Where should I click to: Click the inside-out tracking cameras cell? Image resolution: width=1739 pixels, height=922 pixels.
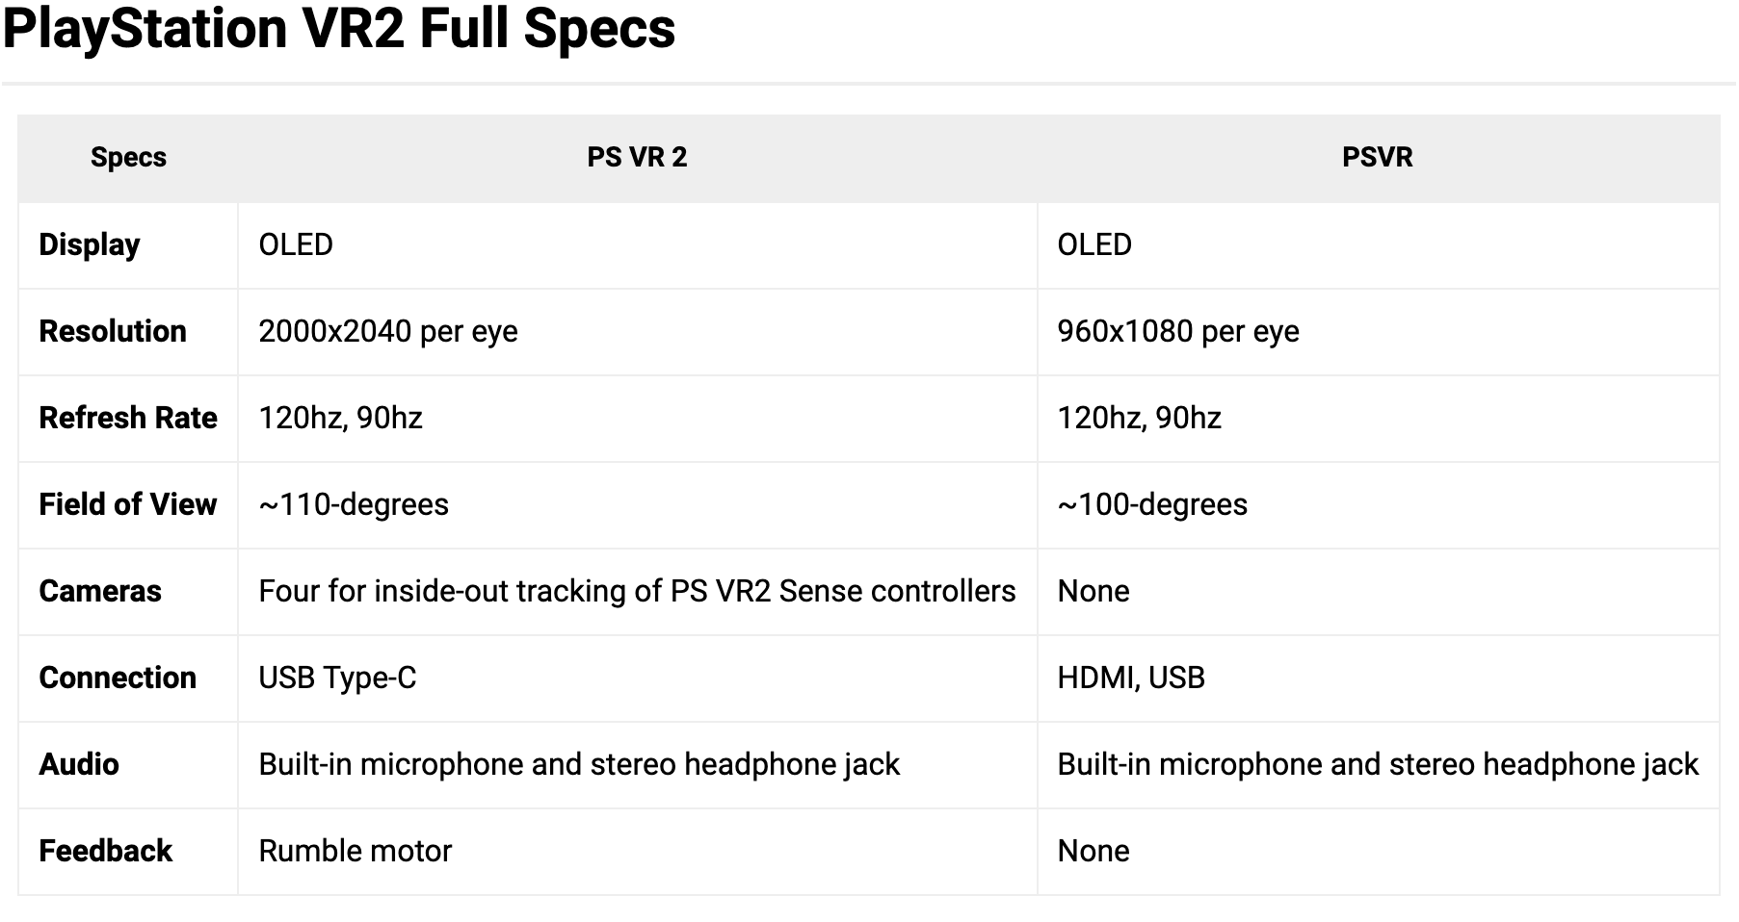pos(637,591)
